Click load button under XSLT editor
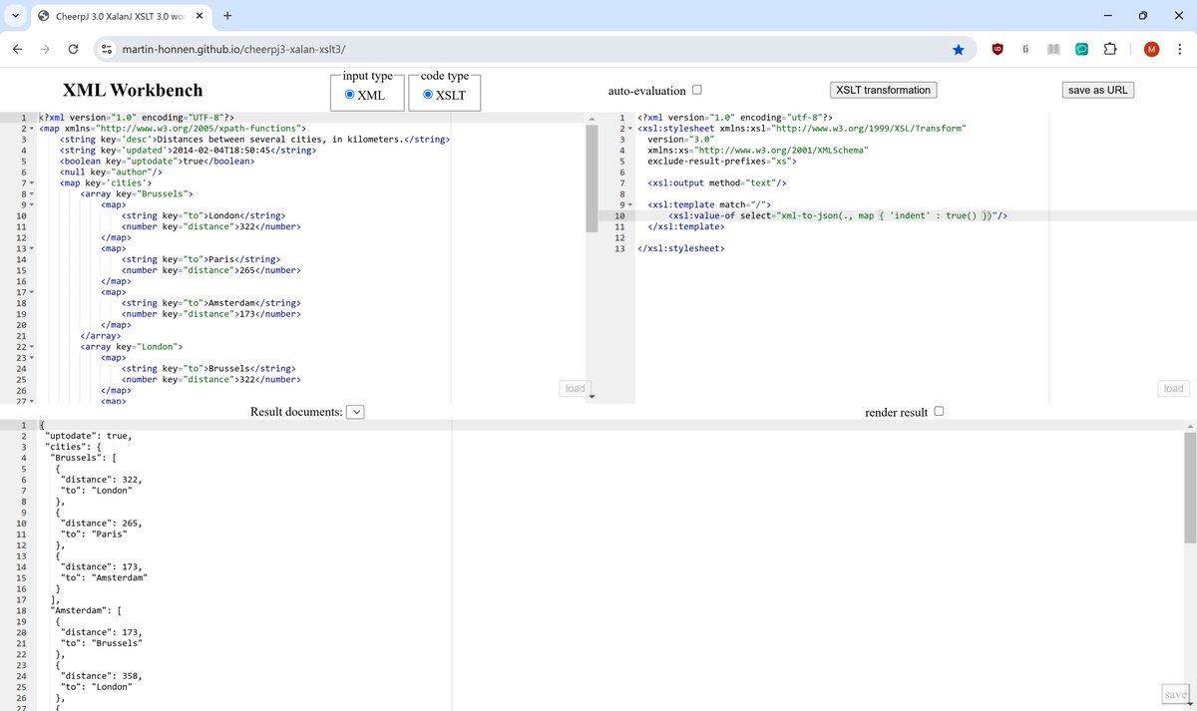Screen dimensions: 1197x711 point(1174,389)
